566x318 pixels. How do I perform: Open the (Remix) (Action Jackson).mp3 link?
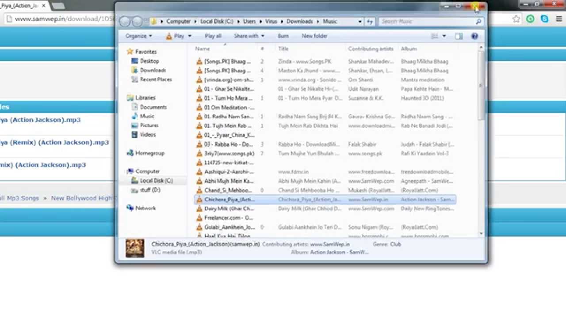click(54, 143)
